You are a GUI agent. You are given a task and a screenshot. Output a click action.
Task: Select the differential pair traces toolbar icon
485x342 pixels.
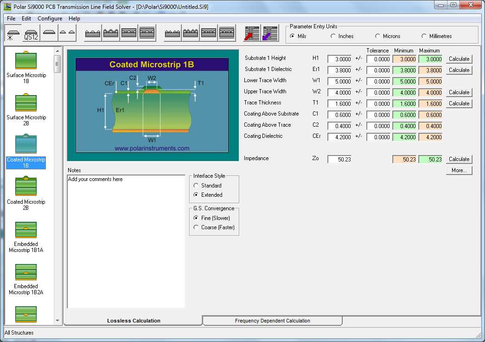point(67,33)
